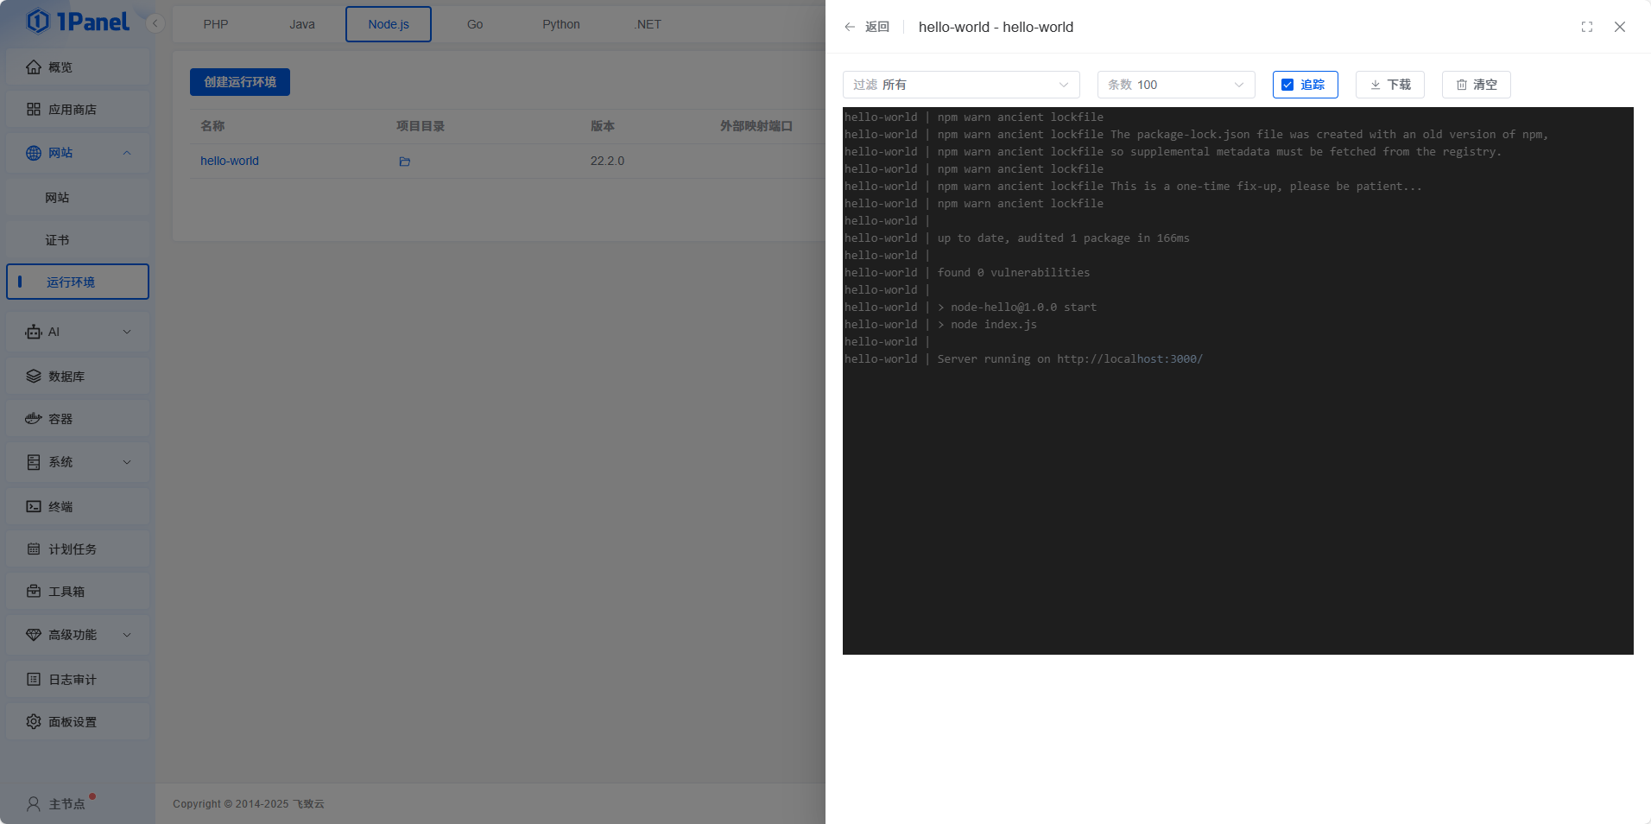1651x824 pixels.
Task: Click the 返回 back link
Action: click(877, 27)
